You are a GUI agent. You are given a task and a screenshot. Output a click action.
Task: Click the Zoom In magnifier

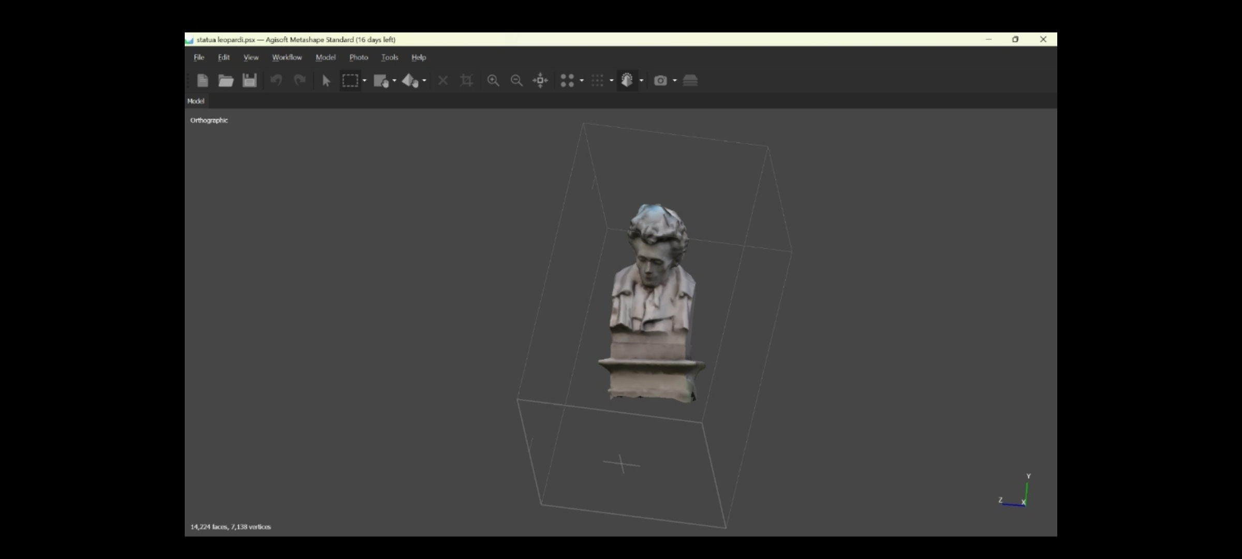pyautogui.click(x=493, y=80)
